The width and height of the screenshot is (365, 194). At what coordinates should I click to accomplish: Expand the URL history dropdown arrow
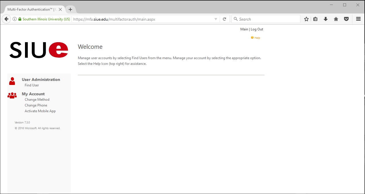216,19
